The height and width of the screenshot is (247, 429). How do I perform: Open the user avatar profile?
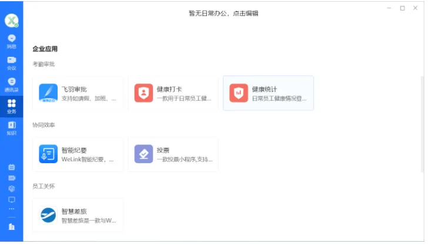tap(12, 21)
